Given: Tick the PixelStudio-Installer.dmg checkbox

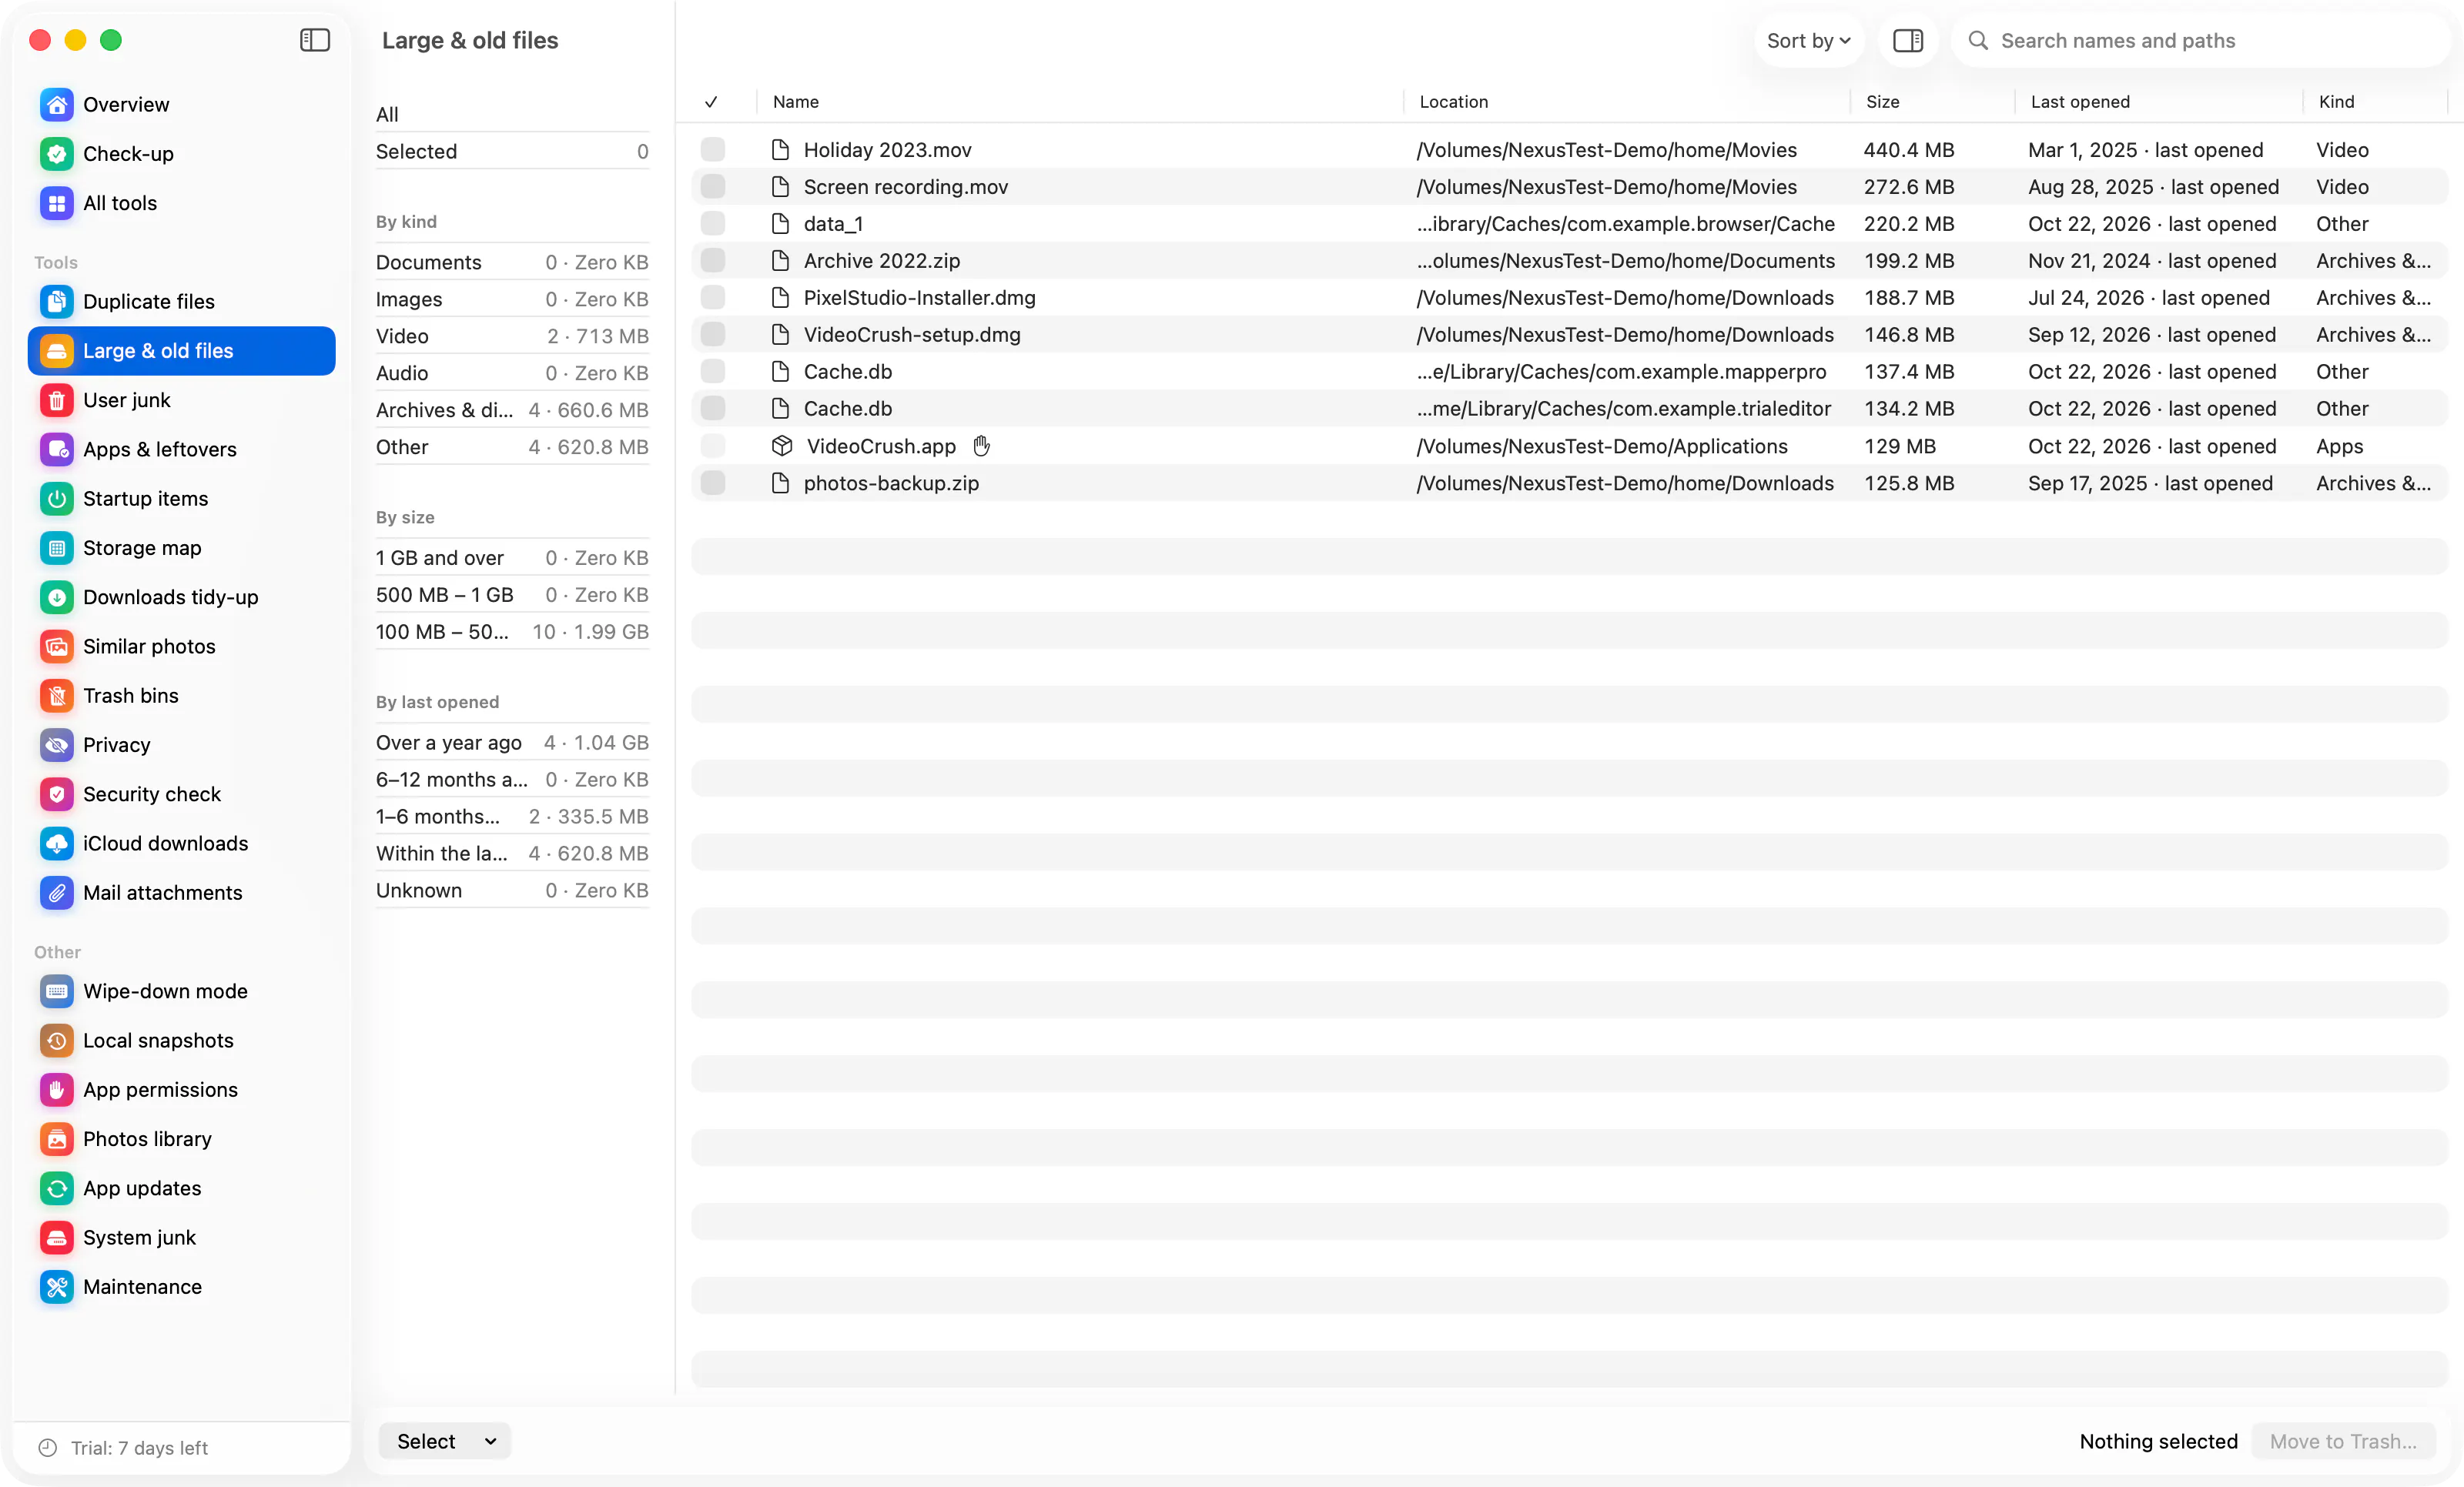Looking at the screenshot, I should (713, 298).
